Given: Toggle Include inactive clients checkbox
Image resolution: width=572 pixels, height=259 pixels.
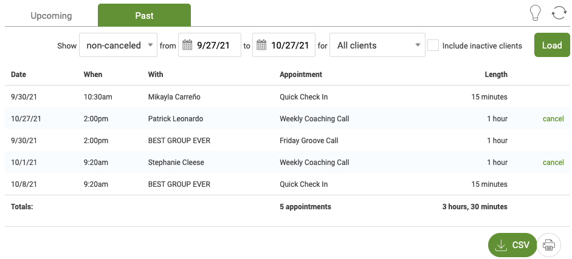Looking at the screenshot, I should pyautogui.click(x=433, y=45).
